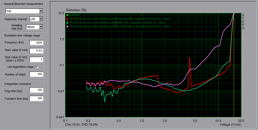Click the red TPA3128 Hybrid legend swatch
This screenshot has width=258, height=130.
coord(67,19)
